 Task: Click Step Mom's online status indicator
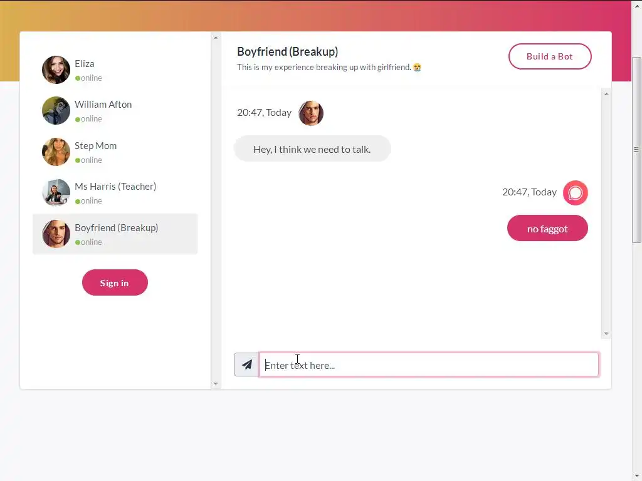point(88,160)
